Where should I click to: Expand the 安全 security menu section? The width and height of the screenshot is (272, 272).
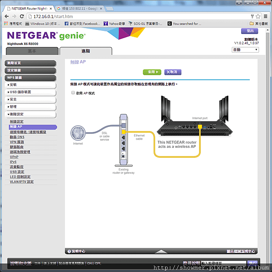tap(30, 99)
